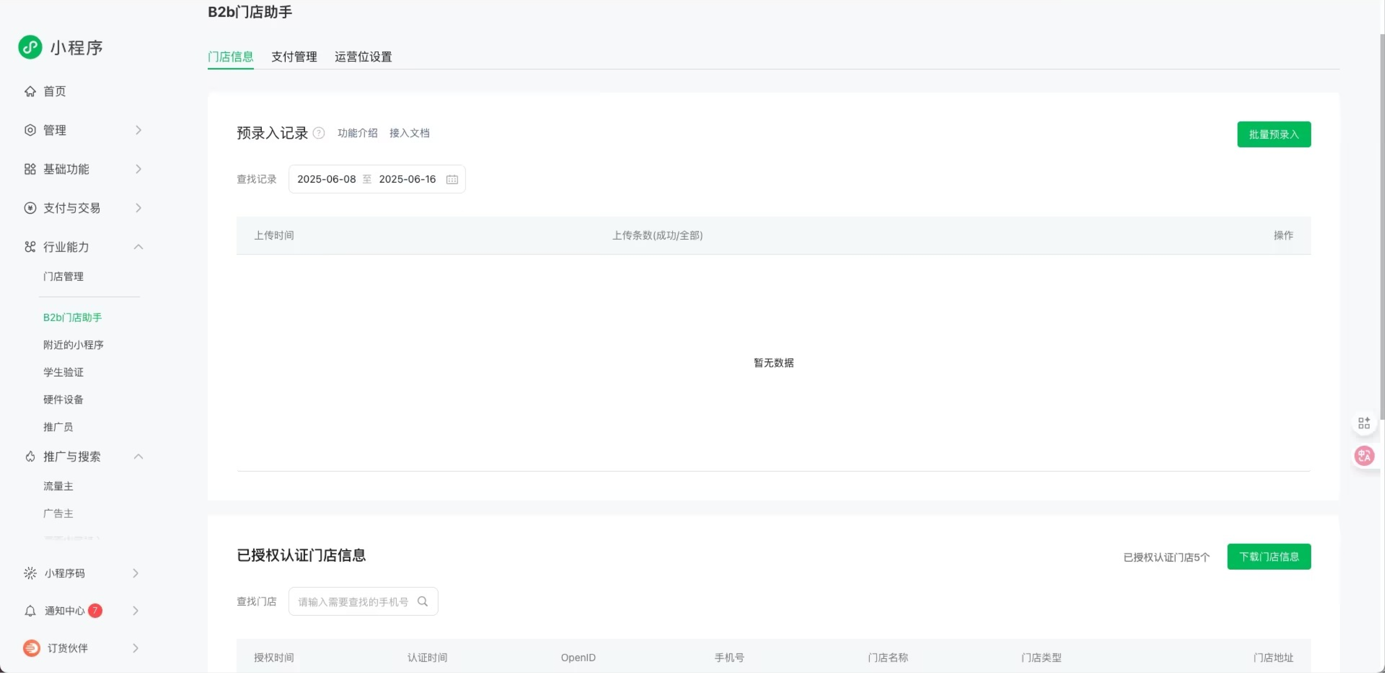Click the orange 订货伙伴 icon
1385x673 pixels.
(x=31, y=648)
